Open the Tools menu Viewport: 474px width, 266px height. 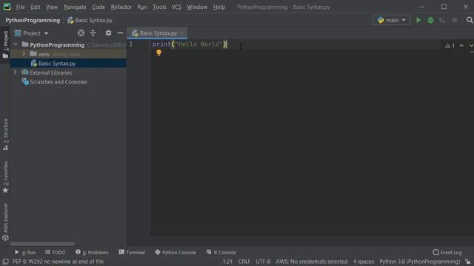(x=159, y=7)
